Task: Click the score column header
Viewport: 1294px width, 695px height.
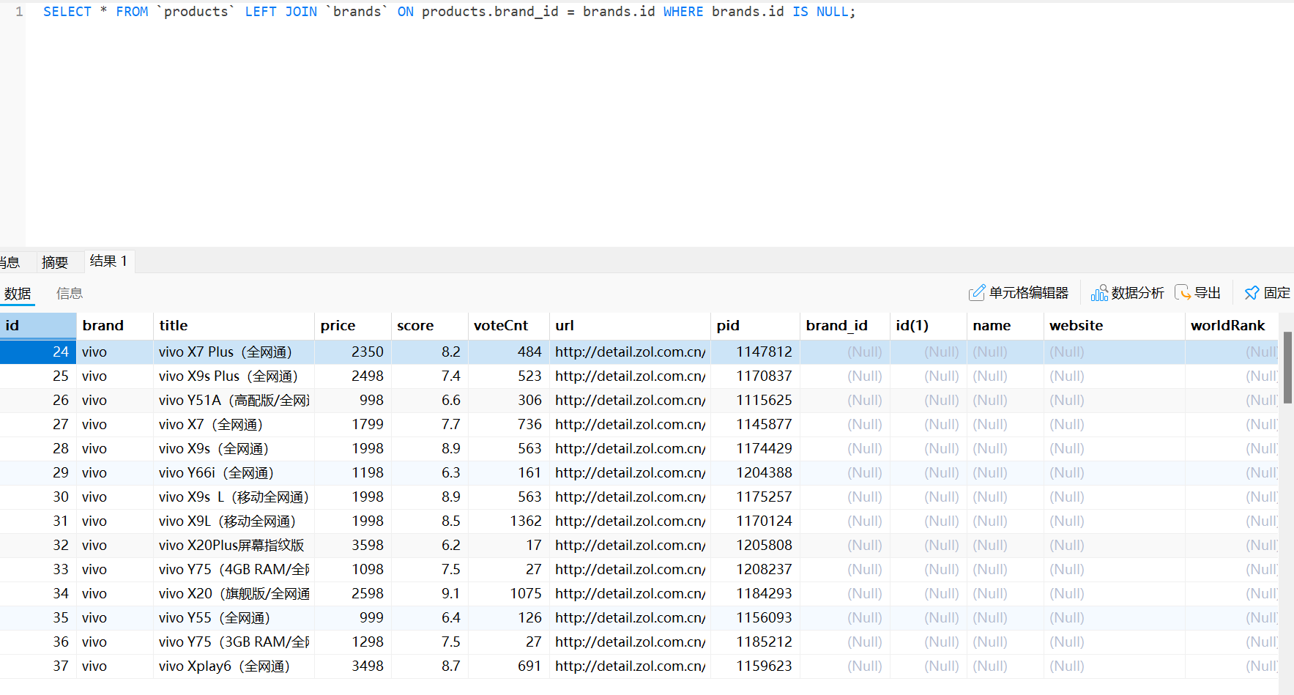Action: 415,326
